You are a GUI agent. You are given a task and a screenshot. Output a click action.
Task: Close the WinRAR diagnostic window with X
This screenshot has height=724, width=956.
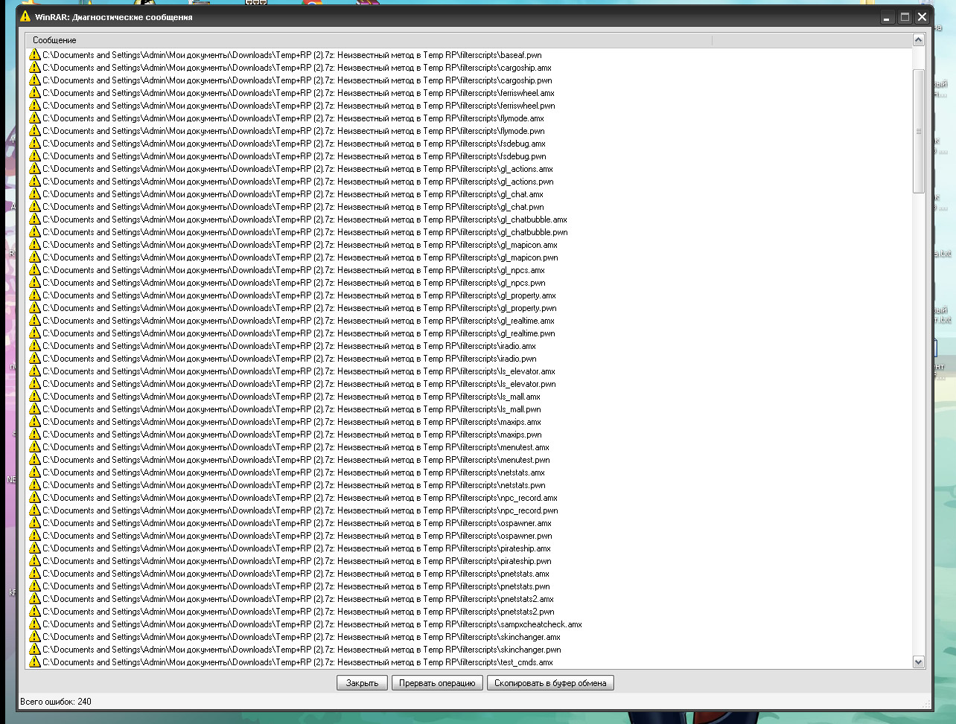coord(922,17)
